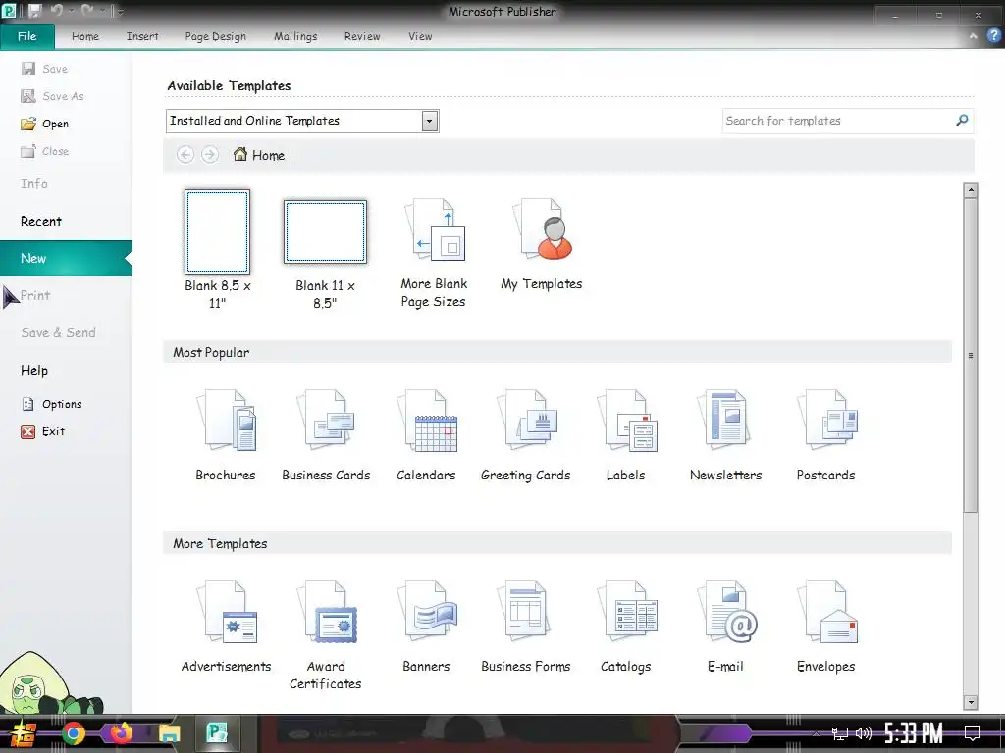Open the Business Forms template category
Image resolution: width=1005 pixels, height=753 pixels.
pyautogui.click(x=526, y=627)
